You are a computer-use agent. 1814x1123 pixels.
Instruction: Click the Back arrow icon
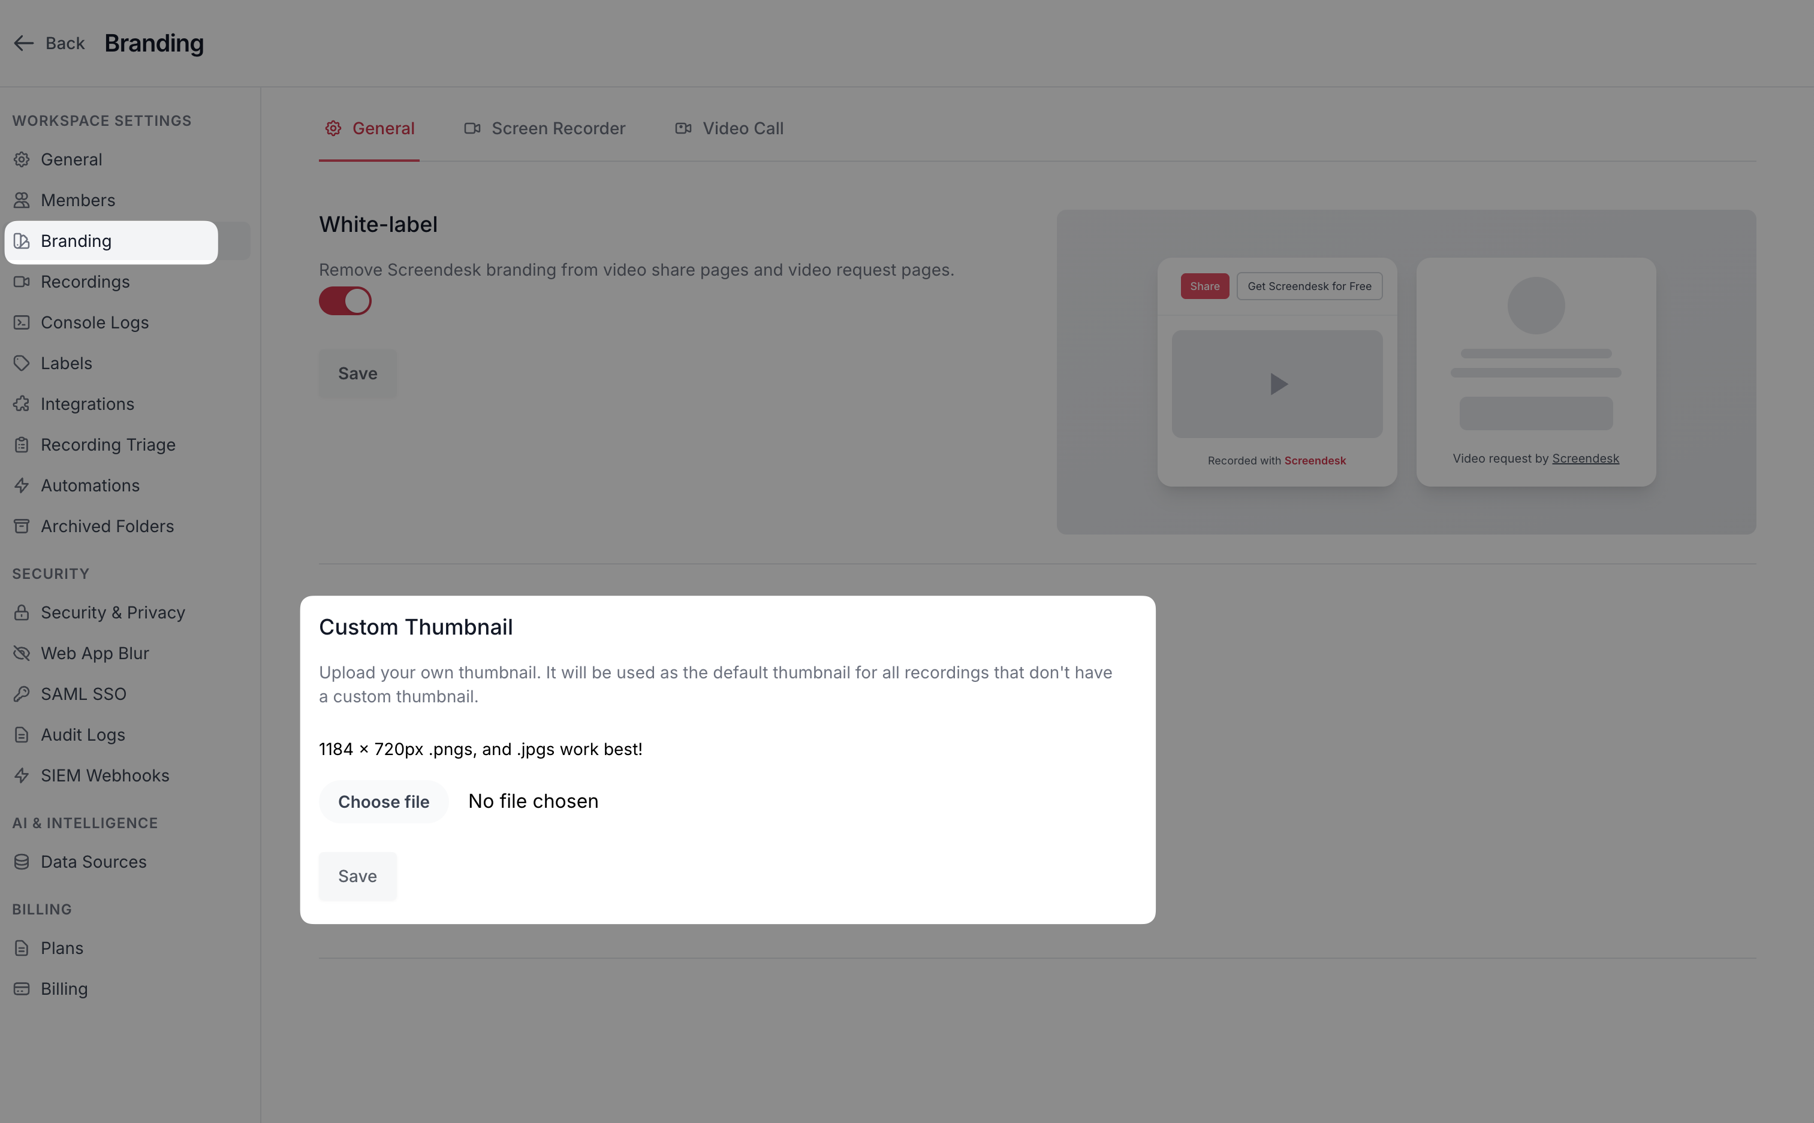click(24, 43)
